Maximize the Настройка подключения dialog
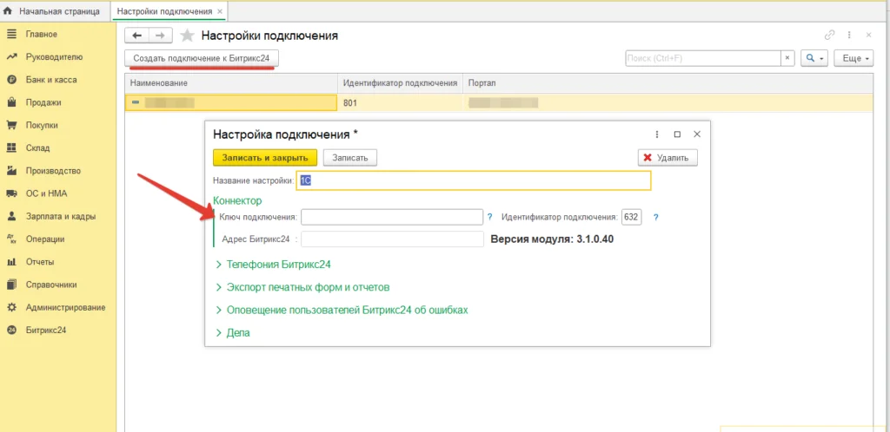Image resolution: width=890 pixels, height=432 pixels. tap(677, 134)
